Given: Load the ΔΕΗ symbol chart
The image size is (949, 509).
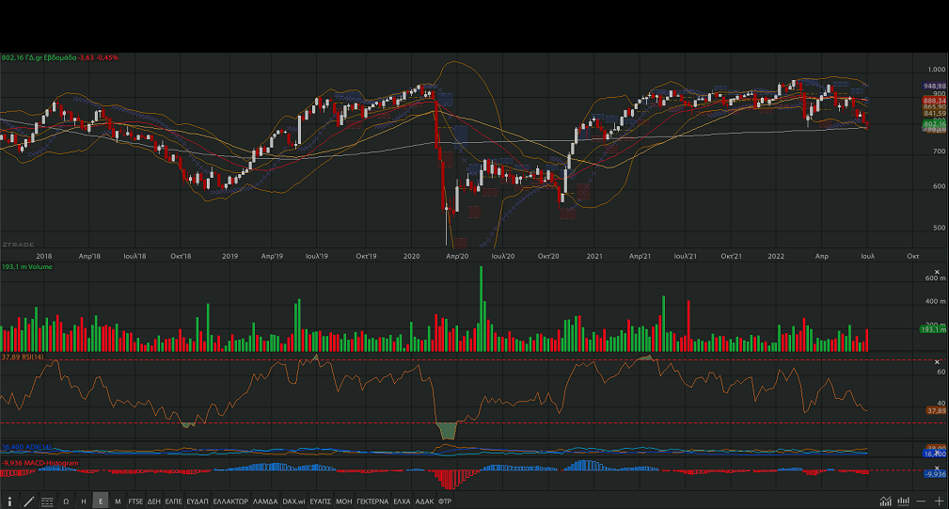Looking at the screenshot, I should click(x=153, y=501).
